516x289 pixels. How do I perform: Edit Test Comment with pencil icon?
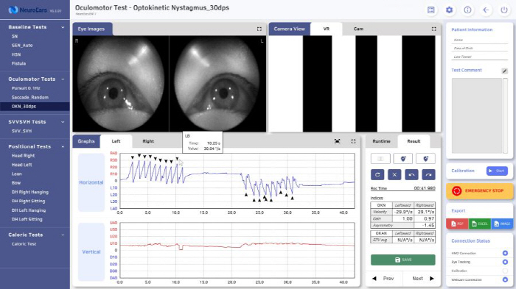click(x=504, y=71)
